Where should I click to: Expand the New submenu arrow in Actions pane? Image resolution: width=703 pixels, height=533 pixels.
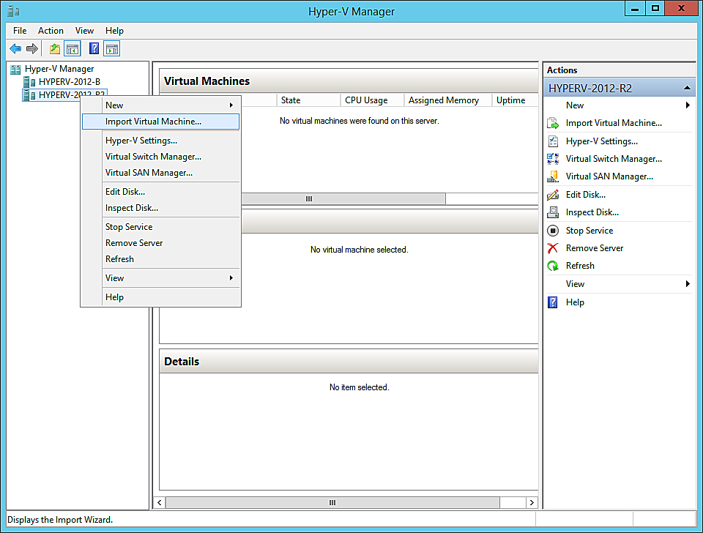(x=688, y=105)
